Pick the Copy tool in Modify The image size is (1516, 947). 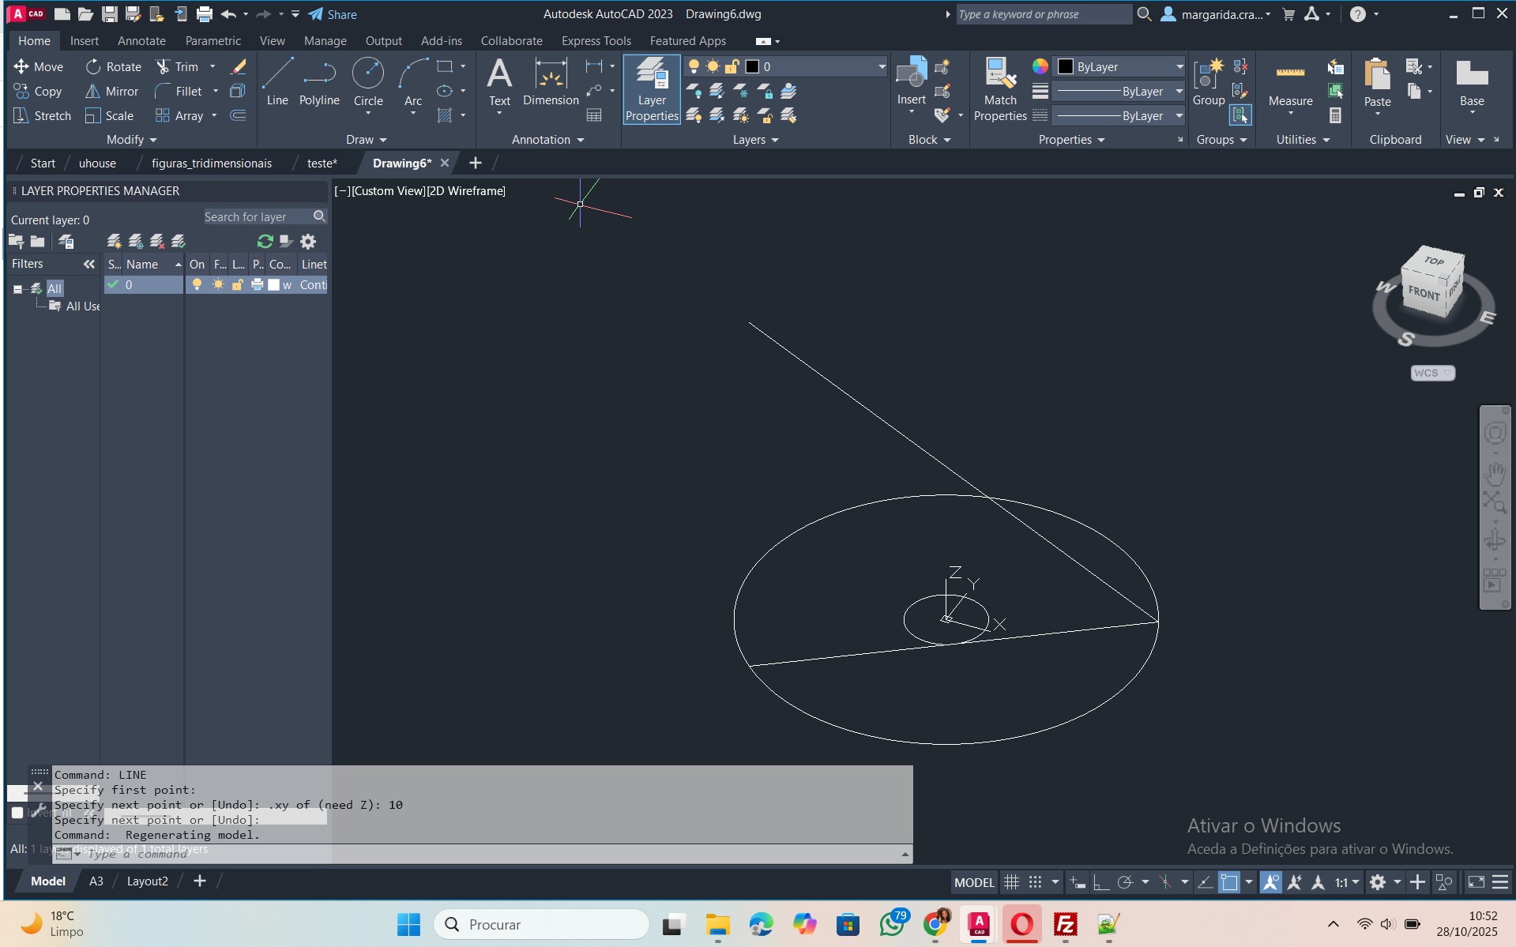[37, 91]
